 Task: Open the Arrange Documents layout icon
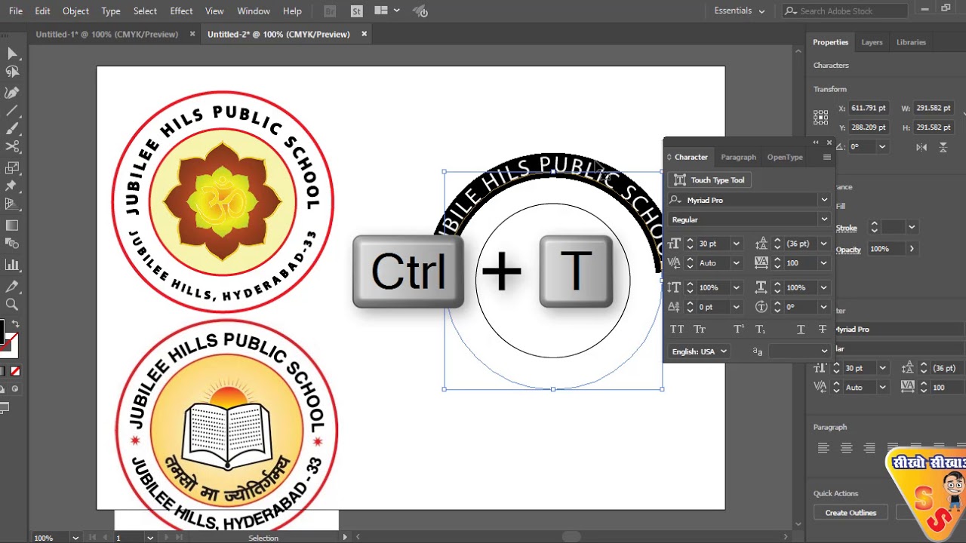point(386,11)
